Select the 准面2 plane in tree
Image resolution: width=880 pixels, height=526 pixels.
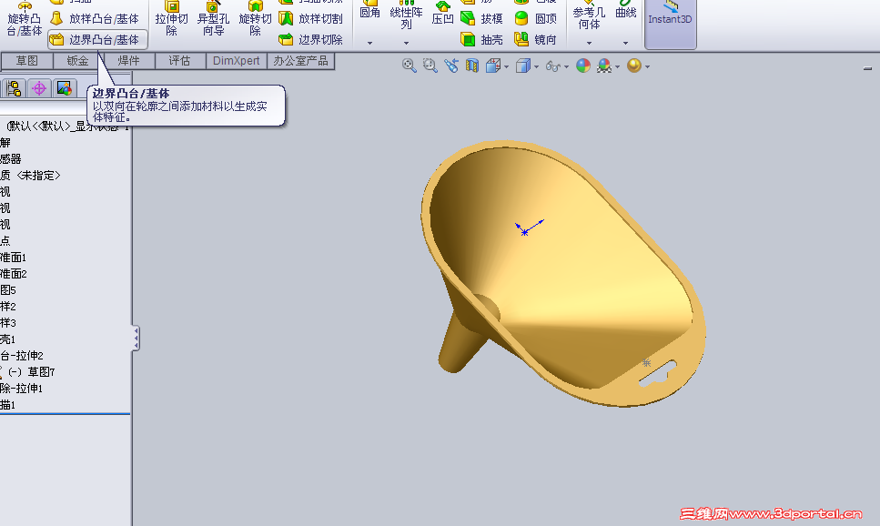click(x=14, y=274)
